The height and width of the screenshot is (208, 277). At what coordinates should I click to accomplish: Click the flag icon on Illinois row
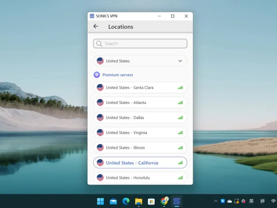point(100,148)
